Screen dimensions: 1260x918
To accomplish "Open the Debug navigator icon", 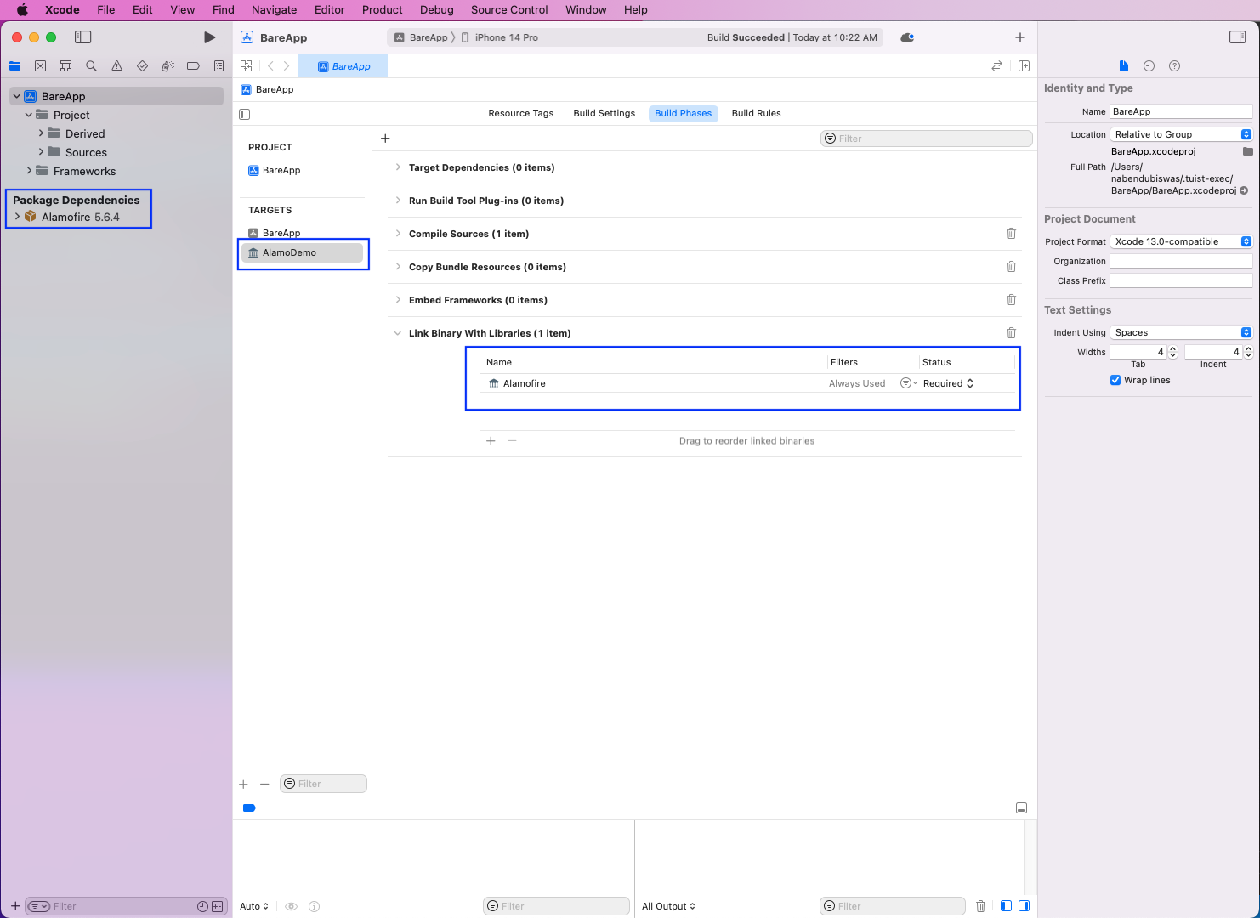I will pyautogui.click(x=167, y=66).
